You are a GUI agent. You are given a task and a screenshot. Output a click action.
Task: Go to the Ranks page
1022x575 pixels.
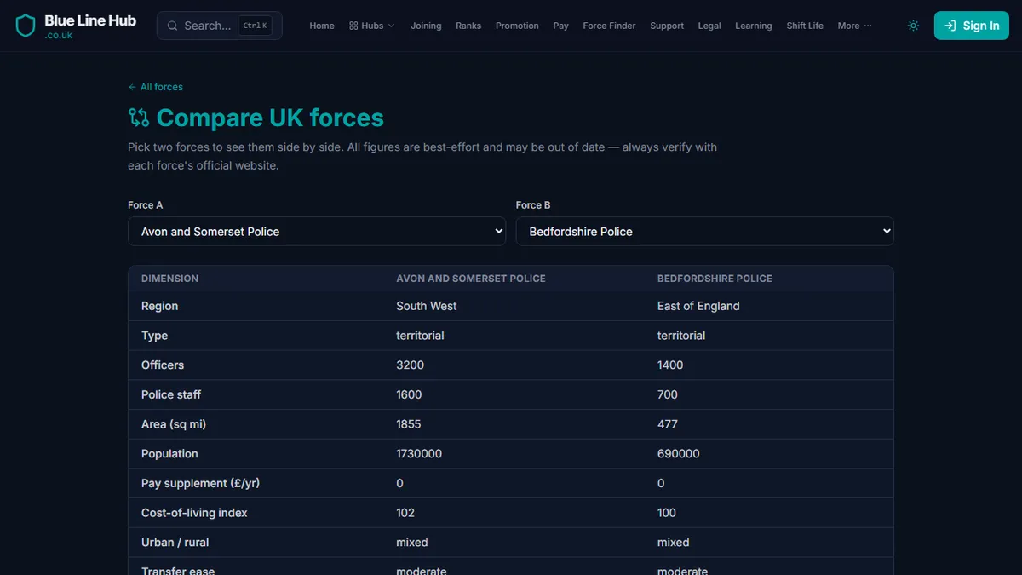pos(468,26)
